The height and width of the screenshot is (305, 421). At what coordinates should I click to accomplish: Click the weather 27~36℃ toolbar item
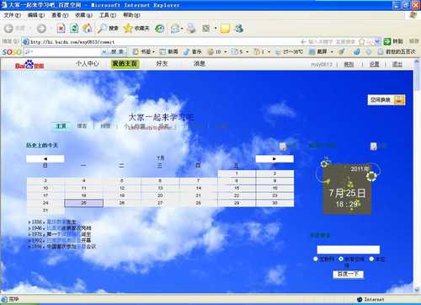289,51
